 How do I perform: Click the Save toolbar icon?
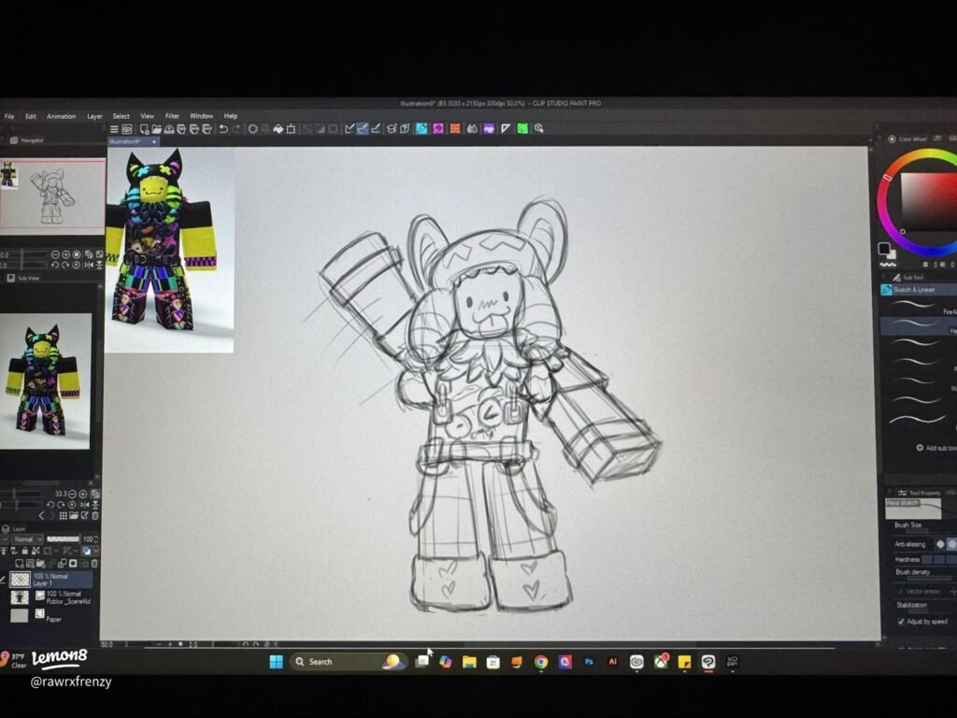tap(170, 129)
